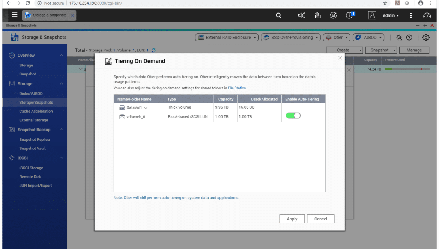Go to External Storage in sidebar

tap(35, 120)
